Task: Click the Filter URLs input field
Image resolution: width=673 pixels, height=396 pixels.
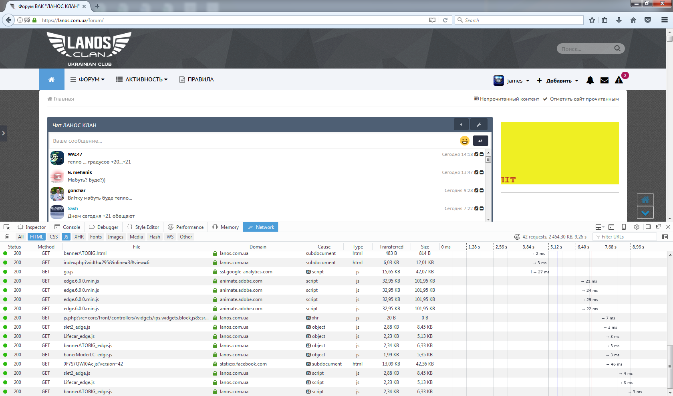Action: pyautogui.click(x=627, y=237)
